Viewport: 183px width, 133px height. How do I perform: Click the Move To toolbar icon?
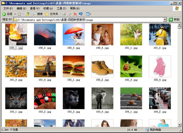point(64,14)
